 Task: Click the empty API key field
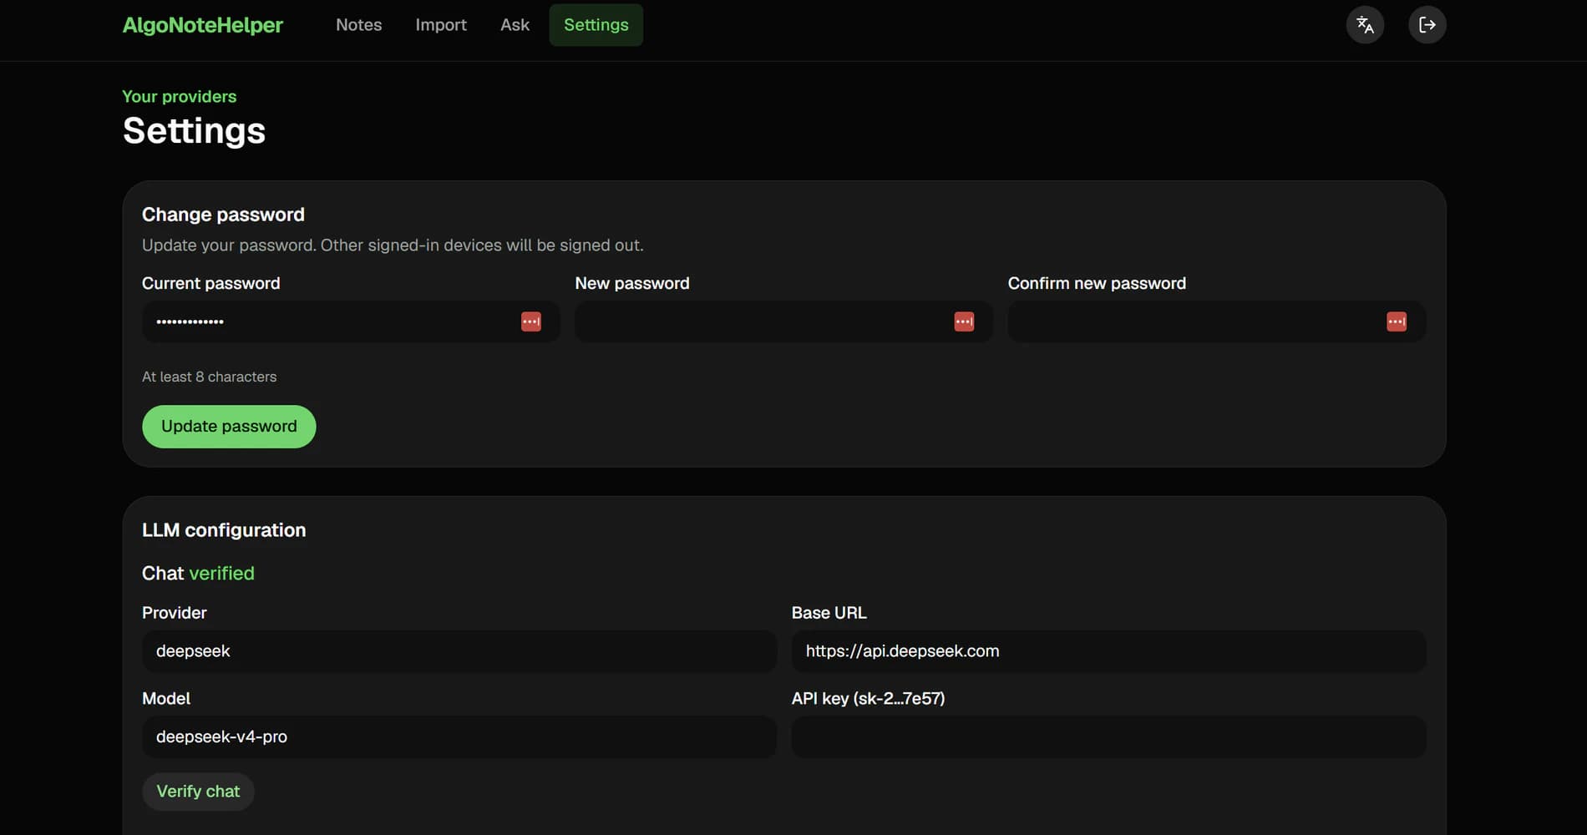(1108, 736)
